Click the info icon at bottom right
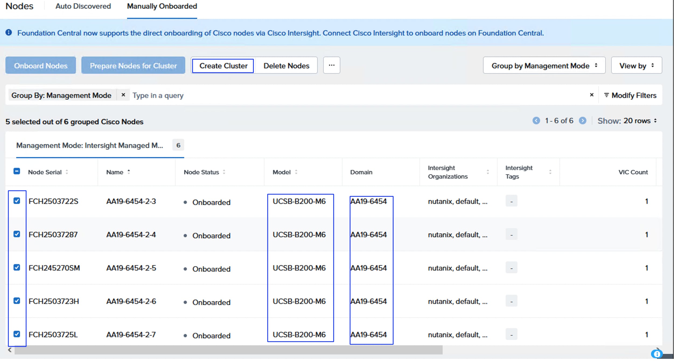The height and width of the screenshot is (361, 677). point(657,353)
